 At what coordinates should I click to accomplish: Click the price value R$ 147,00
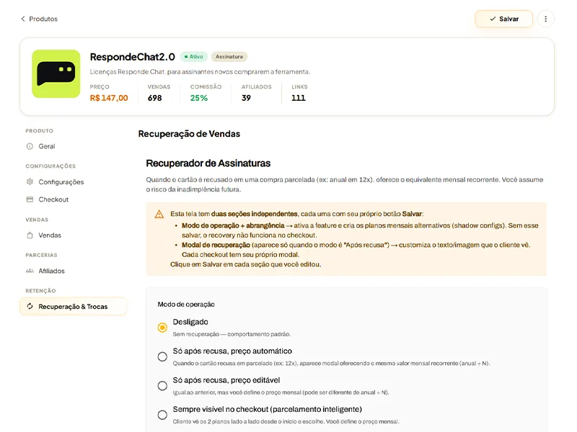tap(109, 98)
